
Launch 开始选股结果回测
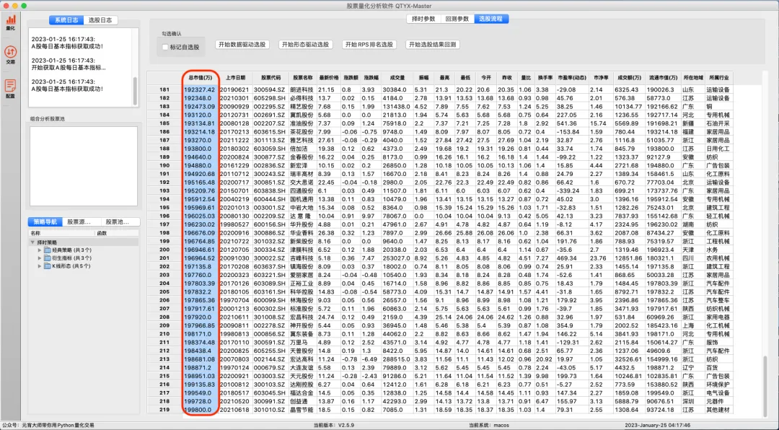432,44
